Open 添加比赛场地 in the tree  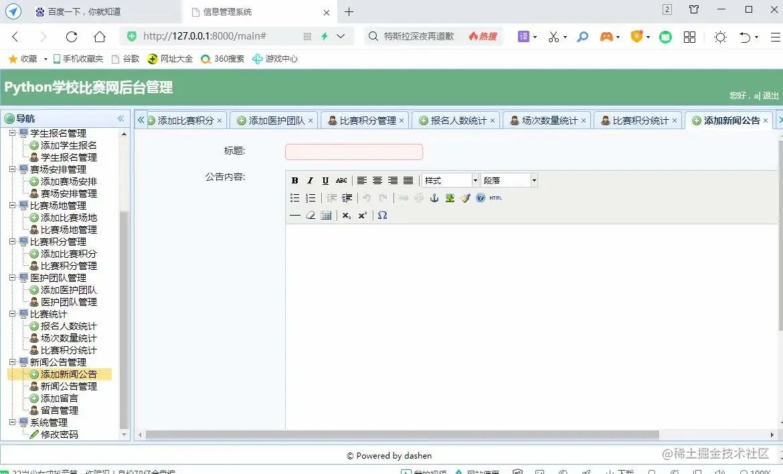tap(68, 218)
